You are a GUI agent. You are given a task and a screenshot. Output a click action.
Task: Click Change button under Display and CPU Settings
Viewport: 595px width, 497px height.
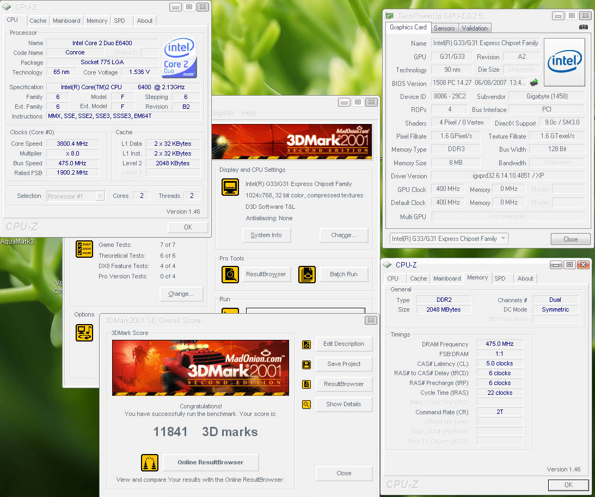[x=344, y=235]
